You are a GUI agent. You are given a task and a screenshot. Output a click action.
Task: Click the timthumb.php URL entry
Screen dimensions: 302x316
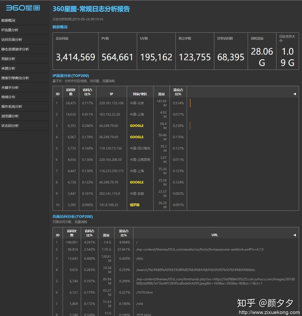coord(216,281)
